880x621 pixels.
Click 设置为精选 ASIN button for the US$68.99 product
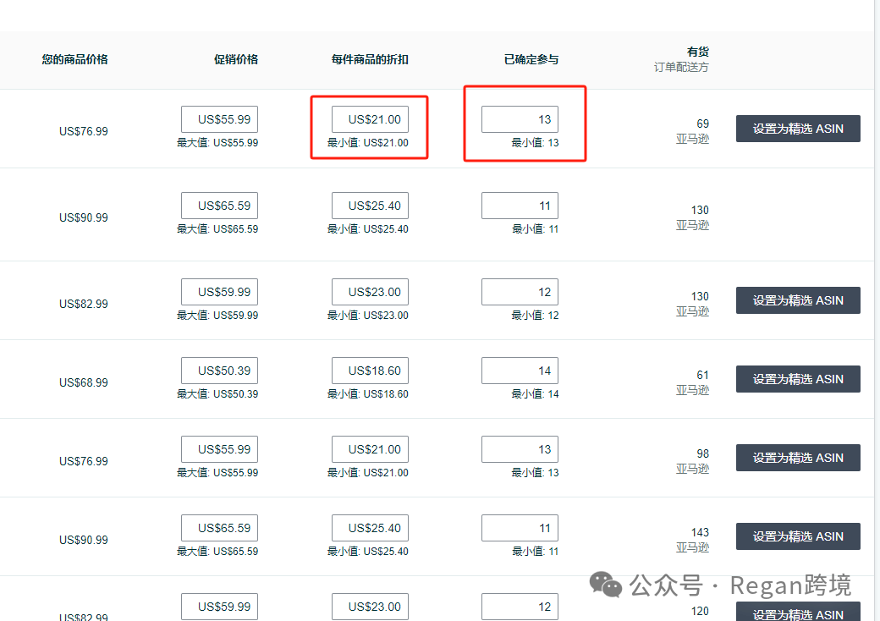797,378
